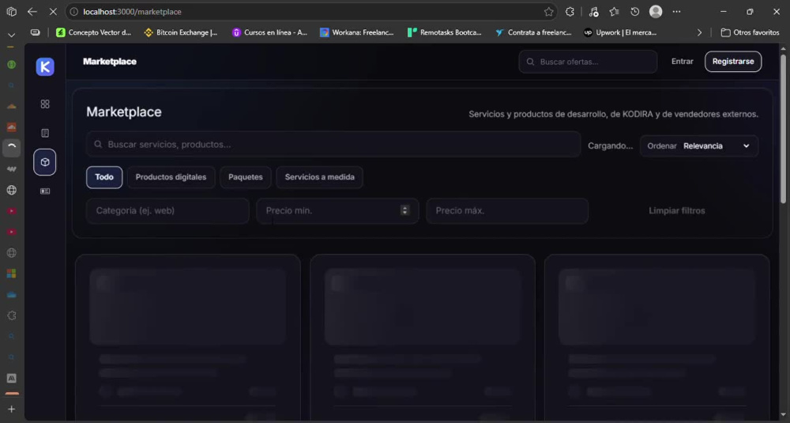This screenshot has height=423, width=790.
Task: Click the Entrar link
Action: click(x=683, y=62)
